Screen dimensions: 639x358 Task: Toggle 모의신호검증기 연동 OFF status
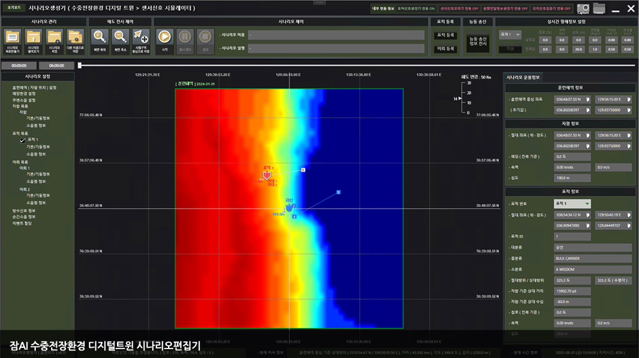pyautogui.click(x=551, y=8)
